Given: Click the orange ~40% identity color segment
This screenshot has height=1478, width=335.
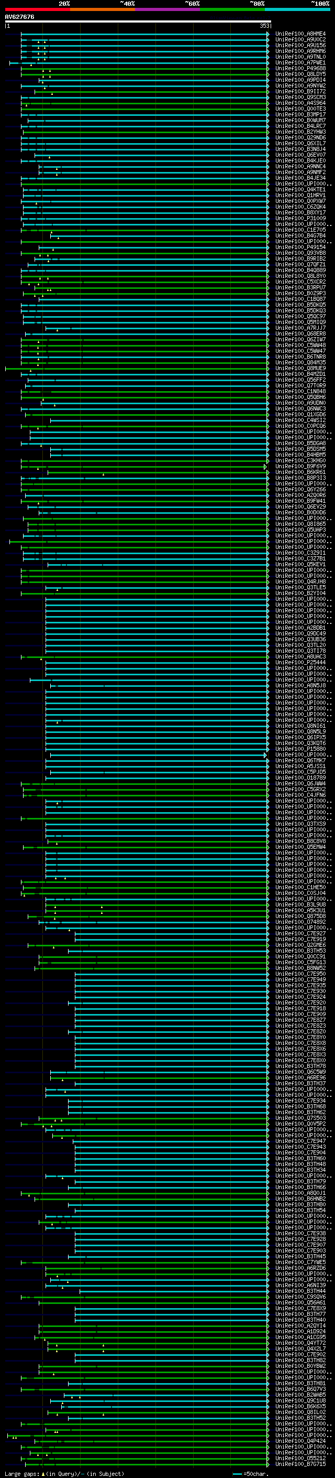Looking at the screenshot, I should (103, 9).
